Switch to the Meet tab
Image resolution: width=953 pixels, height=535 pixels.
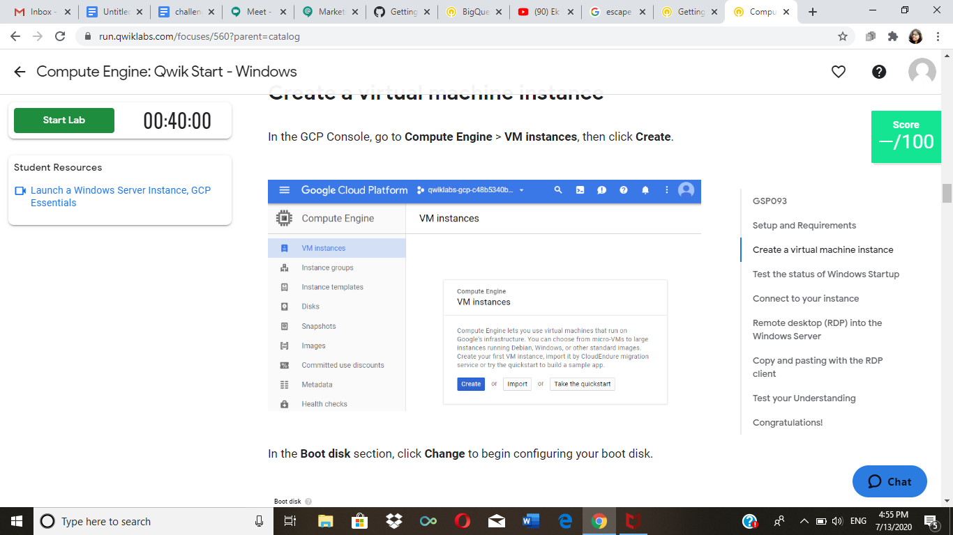coord(259,12)
